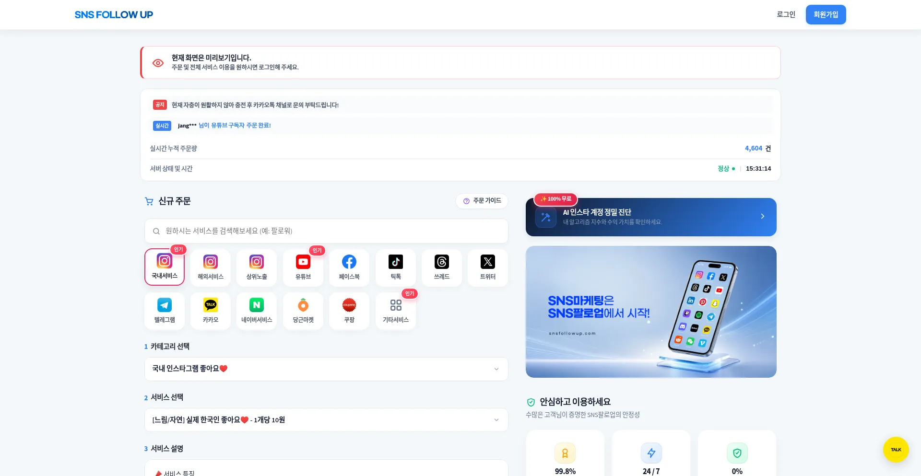
Task: Click the 100% 무료 badge
Action: pyautogui.click(x=555, y=199)
